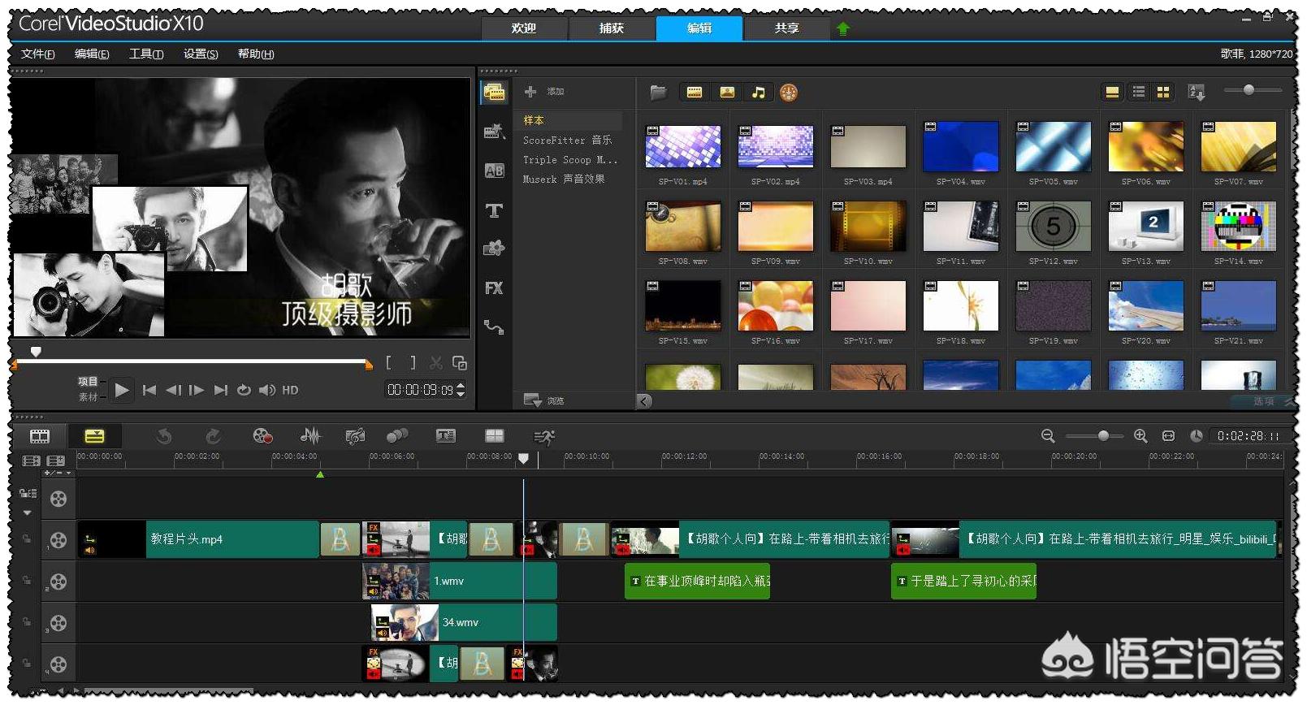Select the ScoreFitter 音乐 library entry
1307x705 pixels.
(x=567, y=141)
